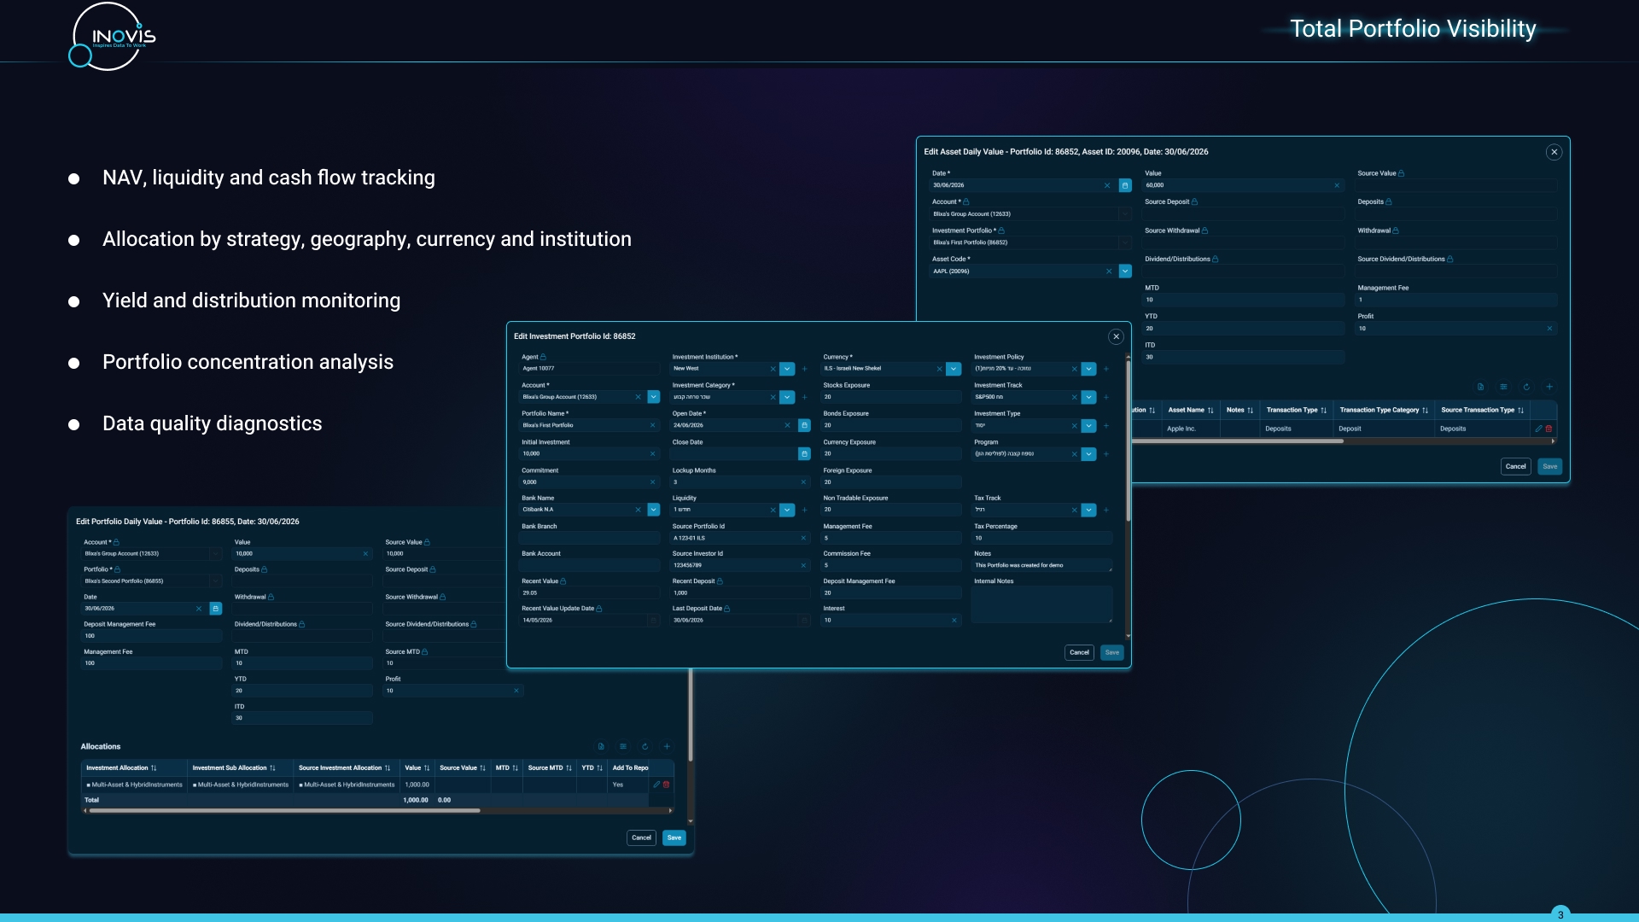
Task: Click the Bank Branch input field
Action: tap(590, 538)
